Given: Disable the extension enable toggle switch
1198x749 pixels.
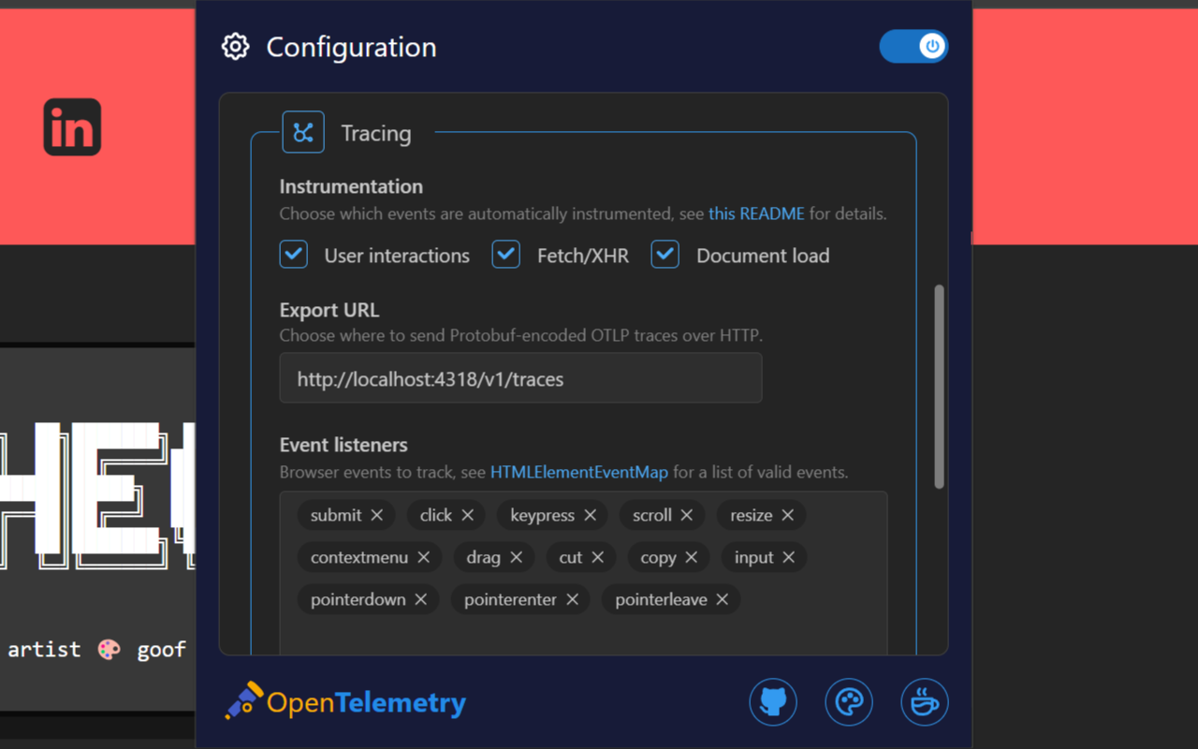Looking at the screenshot, I should coord(913,46).
